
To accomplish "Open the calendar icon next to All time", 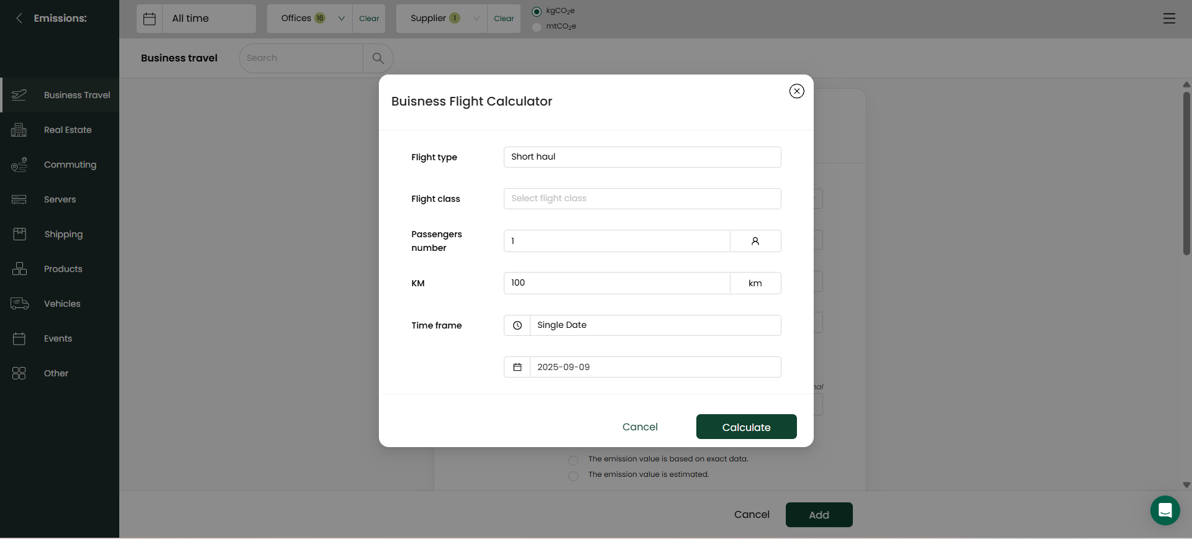I will click(x=150, y=19).
